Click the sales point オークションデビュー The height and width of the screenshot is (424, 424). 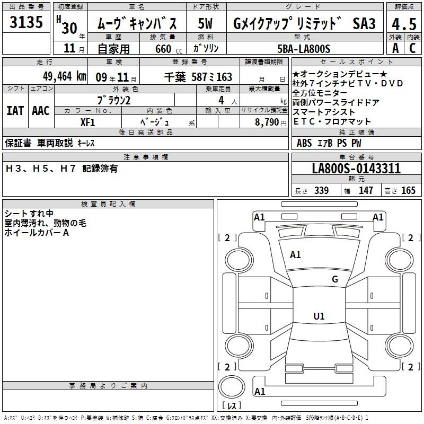(x=340, y=74)
